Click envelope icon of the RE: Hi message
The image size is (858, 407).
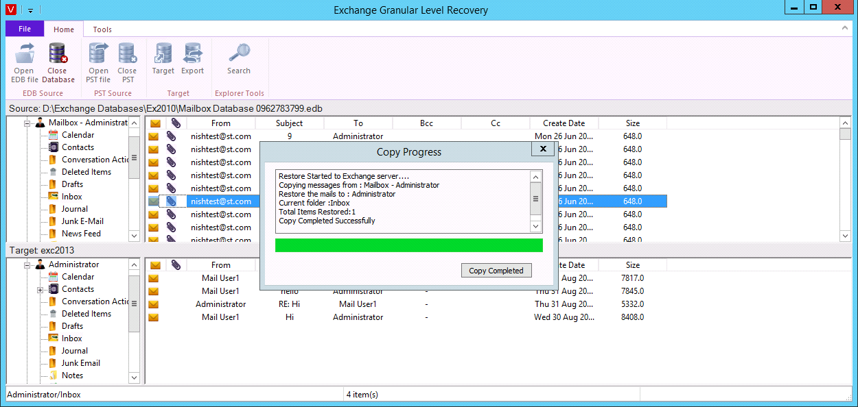(154, 304)
